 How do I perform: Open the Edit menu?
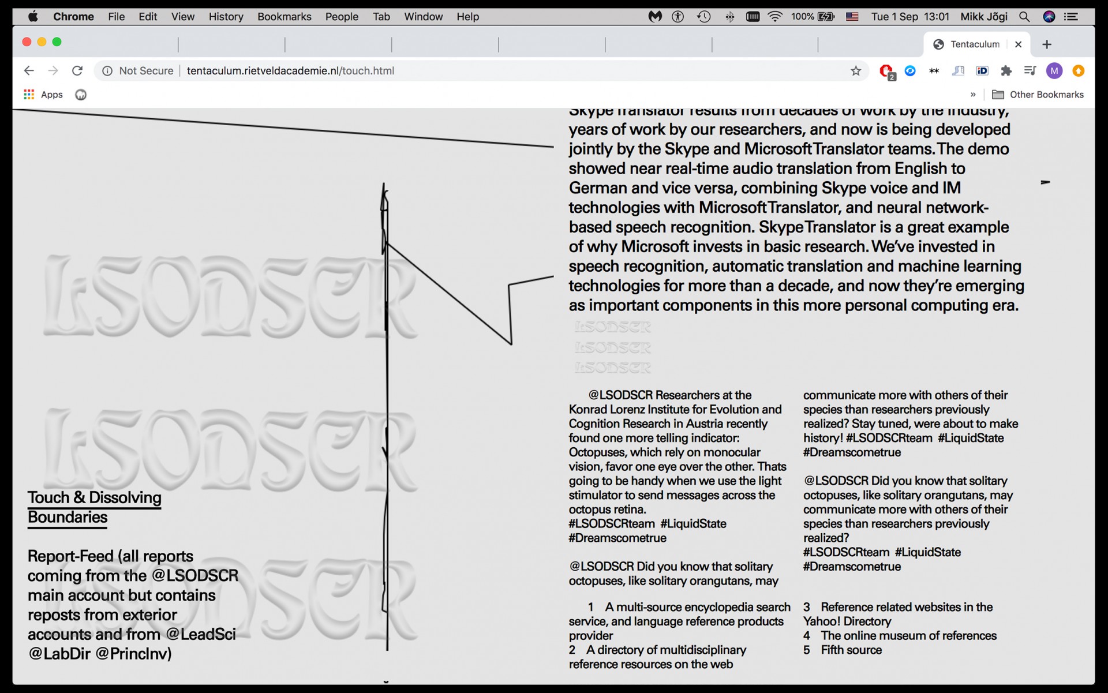148,17
